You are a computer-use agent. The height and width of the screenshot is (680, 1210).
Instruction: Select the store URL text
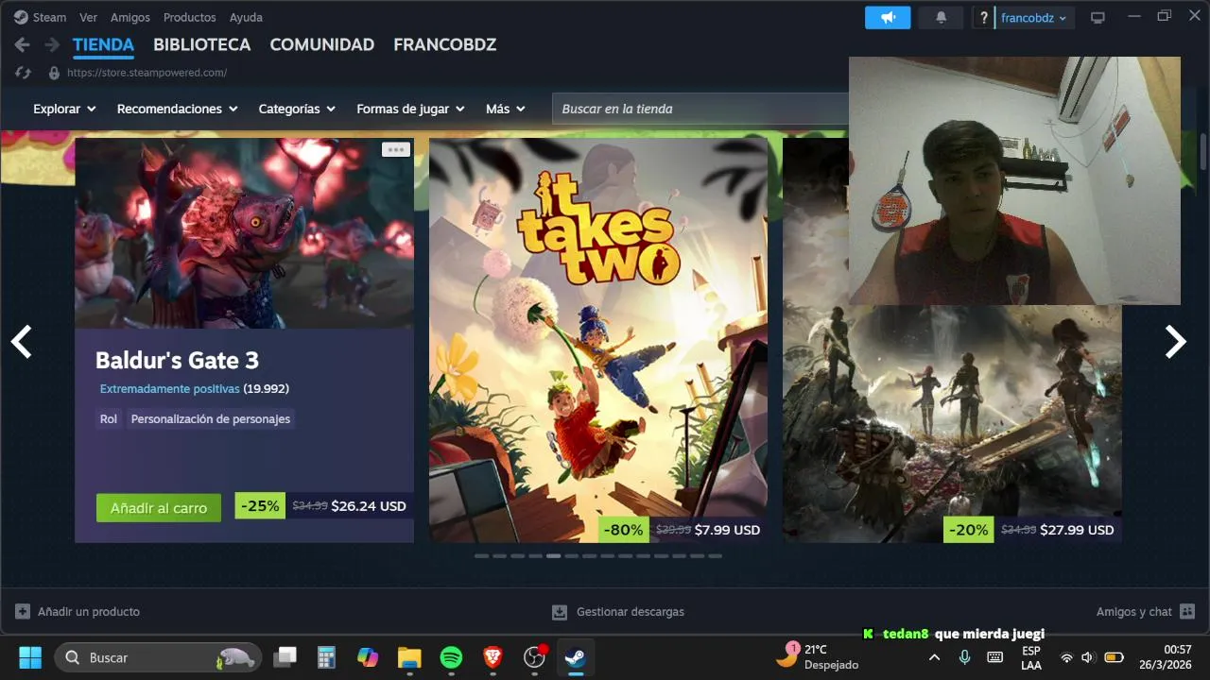pyautogui.click(x=147, y=73)
